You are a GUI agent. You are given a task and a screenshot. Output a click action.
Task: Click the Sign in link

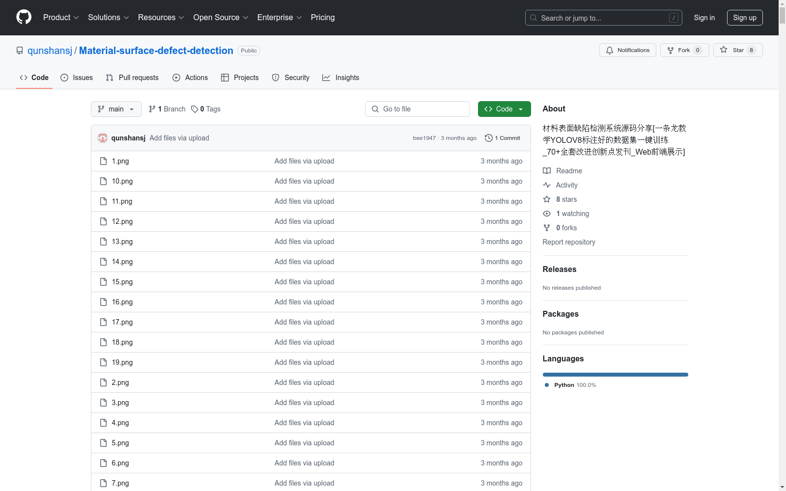pyautogui.click(x=704, y=18)
